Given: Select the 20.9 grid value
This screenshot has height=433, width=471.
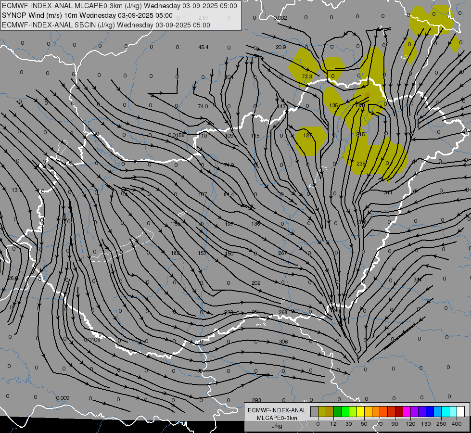Looking at the screenshot, I should (281, 47).
